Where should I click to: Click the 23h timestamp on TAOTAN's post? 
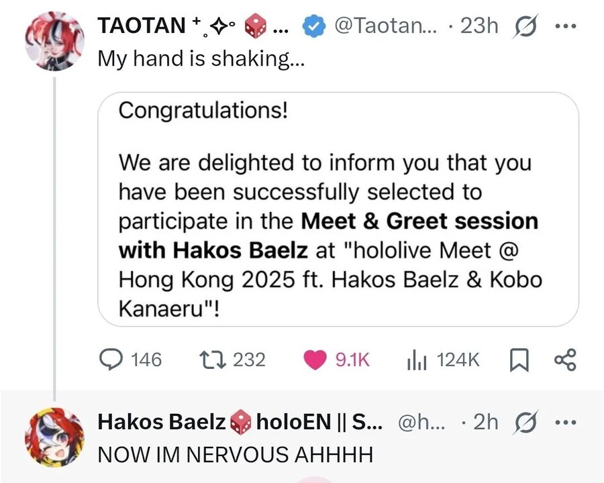481,26
